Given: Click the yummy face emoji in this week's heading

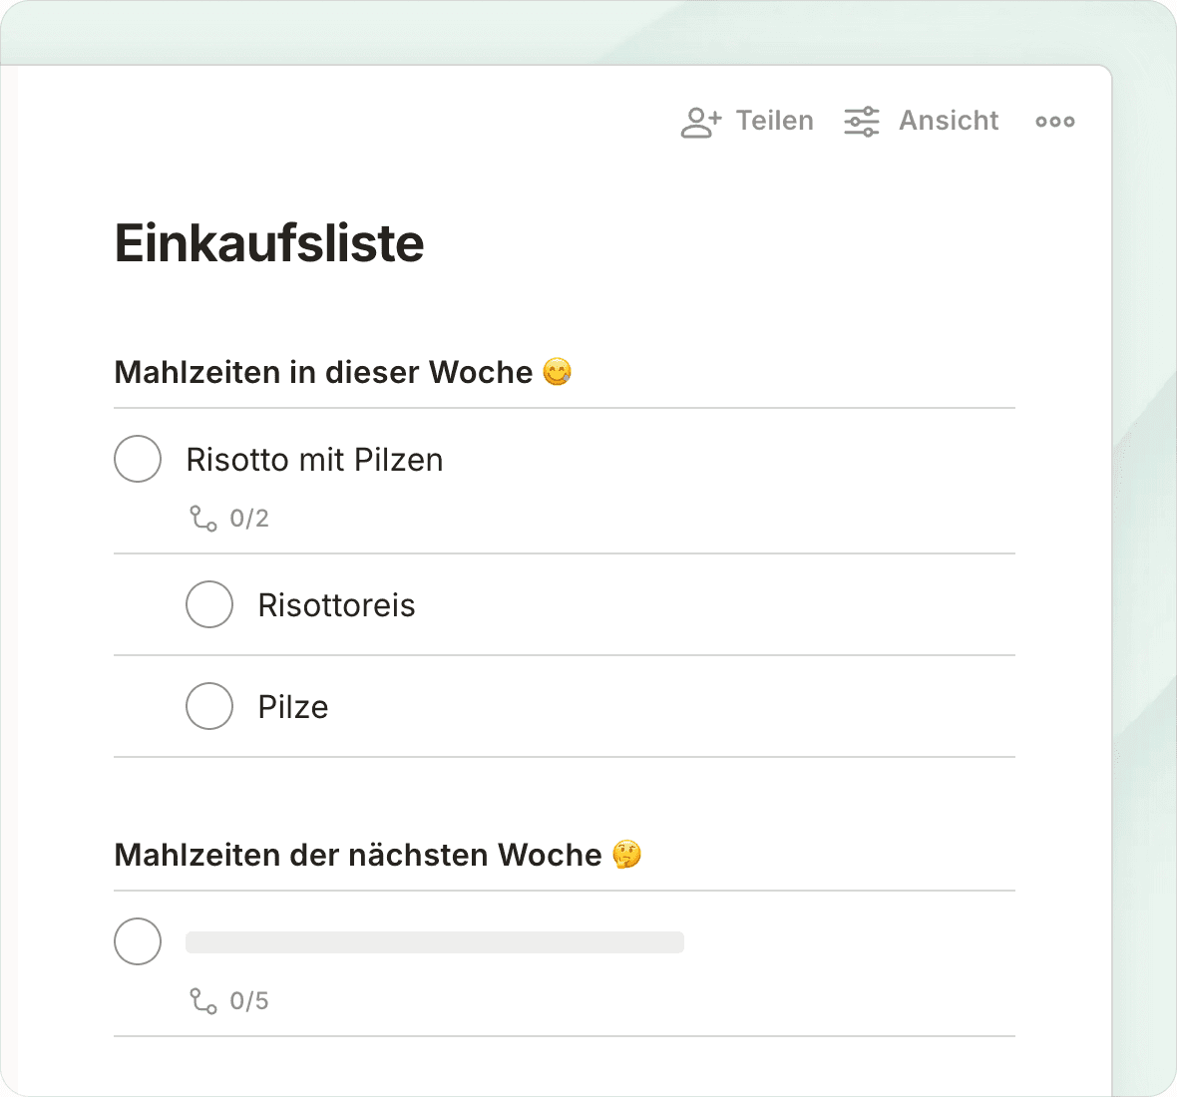Looking at the screenshot, I should [558, 373].
